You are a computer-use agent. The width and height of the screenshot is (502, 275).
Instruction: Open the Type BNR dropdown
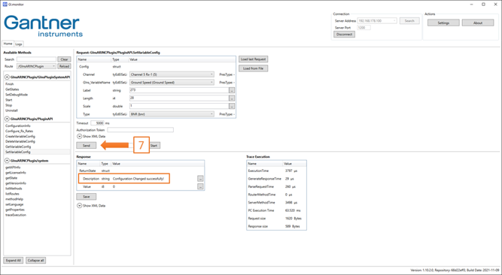coord(172,114)
